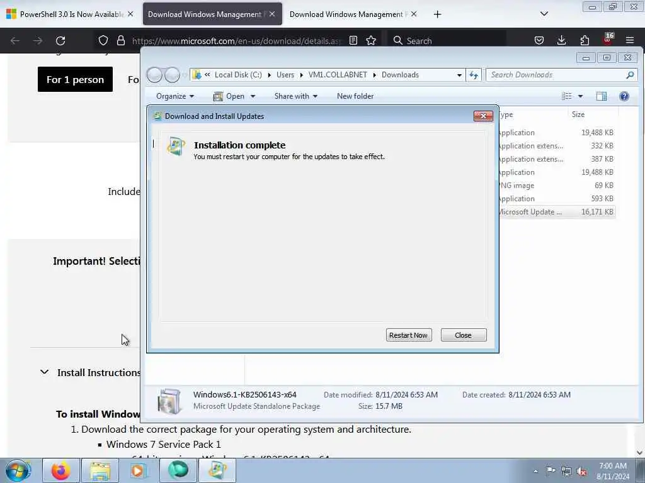
Task: Toggle Firefox reader view
Action: [353, 40]
